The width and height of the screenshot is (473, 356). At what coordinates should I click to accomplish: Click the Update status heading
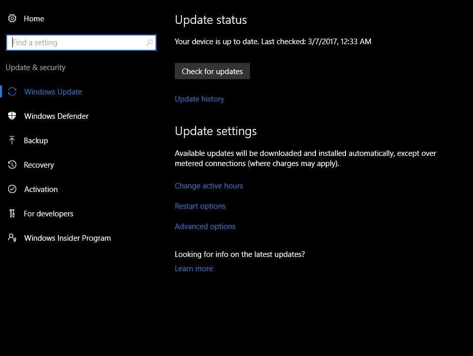coord(210,20)
